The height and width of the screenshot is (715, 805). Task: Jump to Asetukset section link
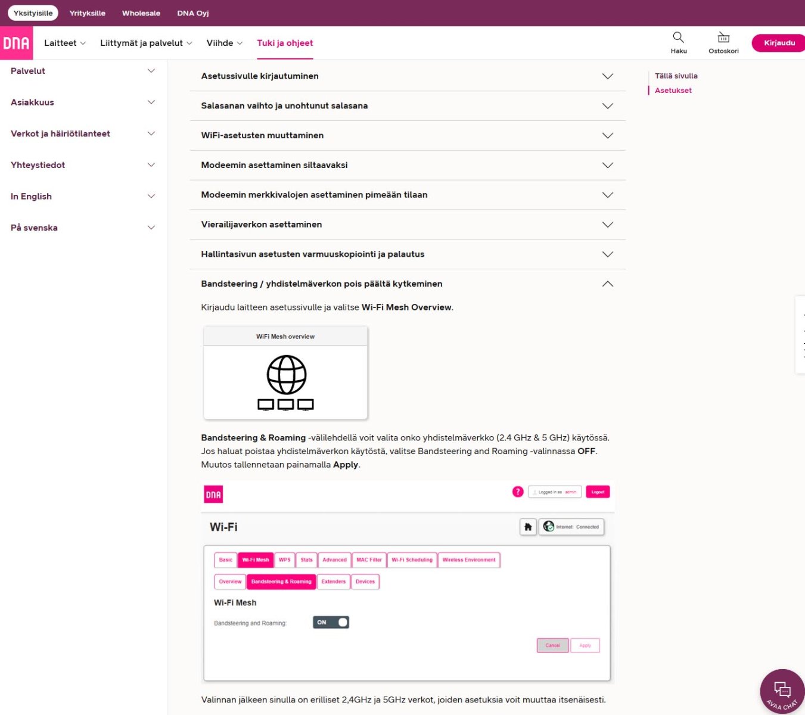[x=673, y=91]
